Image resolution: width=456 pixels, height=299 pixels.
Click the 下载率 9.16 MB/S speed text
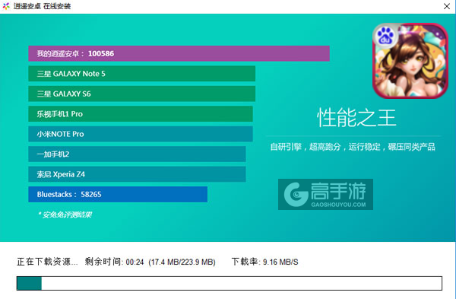[265, 262]
